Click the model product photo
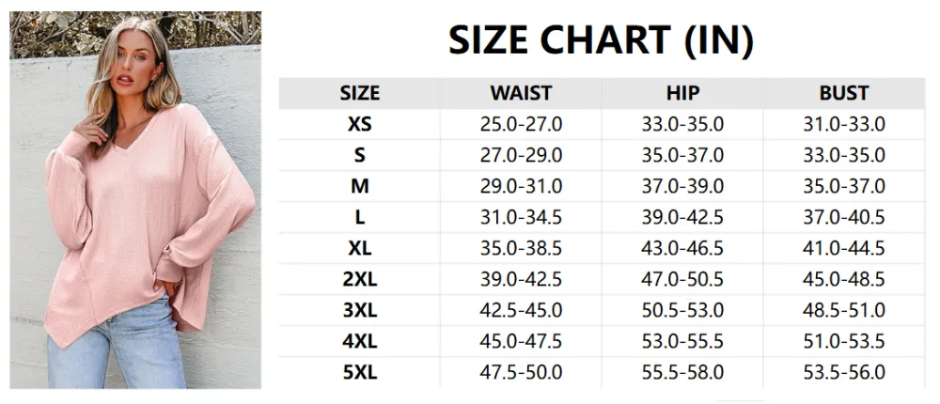The image size is (940, 404). (135, 199)
